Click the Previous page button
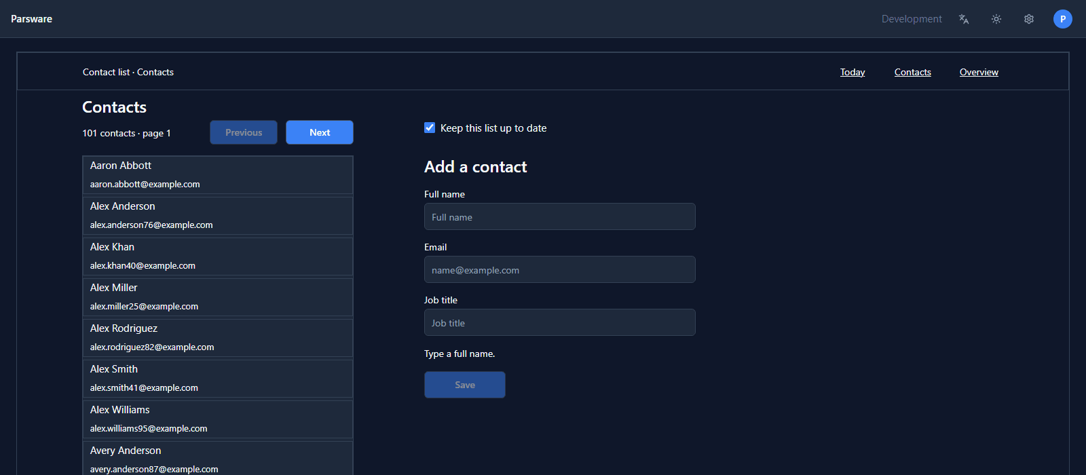The image size is (1086, 475). pyautogui.click(x=244, y=132)
